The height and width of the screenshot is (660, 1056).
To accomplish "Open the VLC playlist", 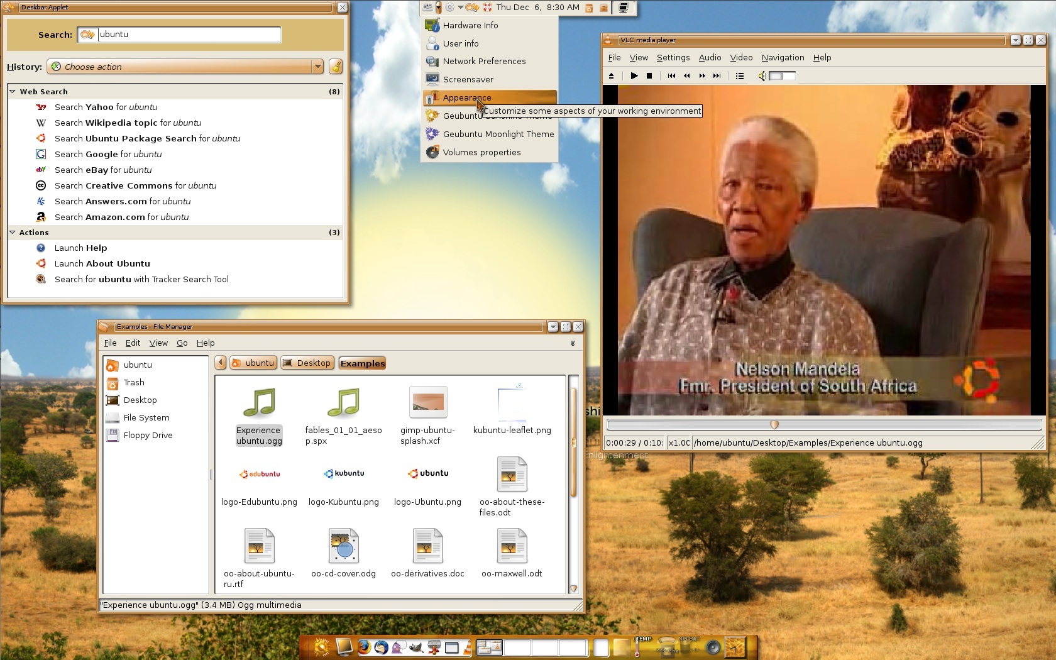I will 740,76.
